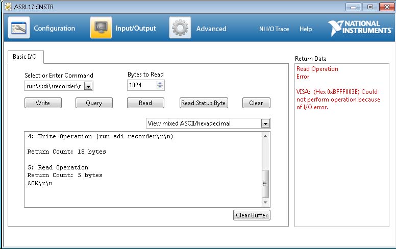
Task: Select the Input/Output label
Action: click(136, 28)
